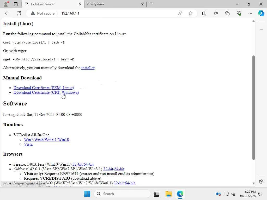Viewport: 267px width, 200px height.
Task: Click the curl http://cvm.local/l command text
Action: pyautogui.click(x=34, y=42)
